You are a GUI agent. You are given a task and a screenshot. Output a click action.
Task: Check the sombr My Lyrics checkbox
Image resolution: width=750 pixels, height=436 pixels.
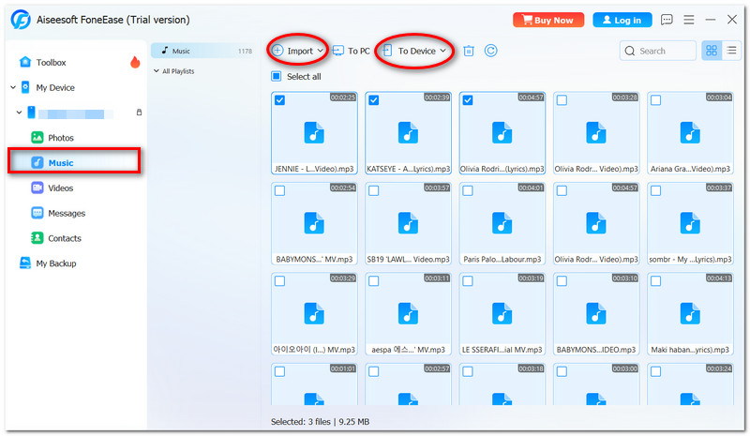[x=655, y=190]
